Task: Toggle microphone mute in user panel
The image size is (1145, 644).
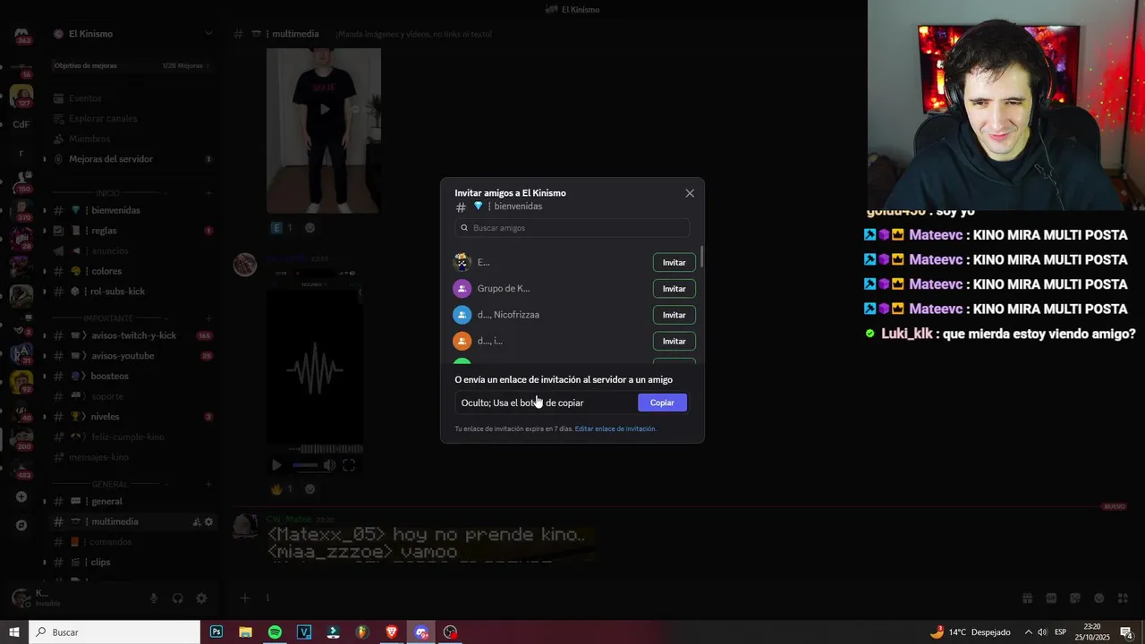Action: [x=154, y=598]
